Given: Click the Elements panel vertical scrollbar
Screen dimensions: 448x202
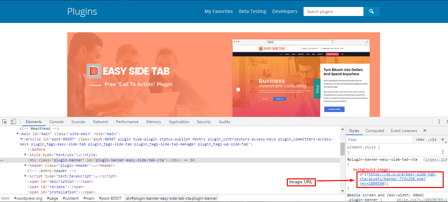Looking at the screenshot, I should pos(342,148).
